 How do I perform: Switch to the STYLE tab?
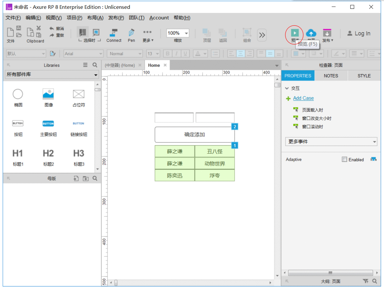364,76
